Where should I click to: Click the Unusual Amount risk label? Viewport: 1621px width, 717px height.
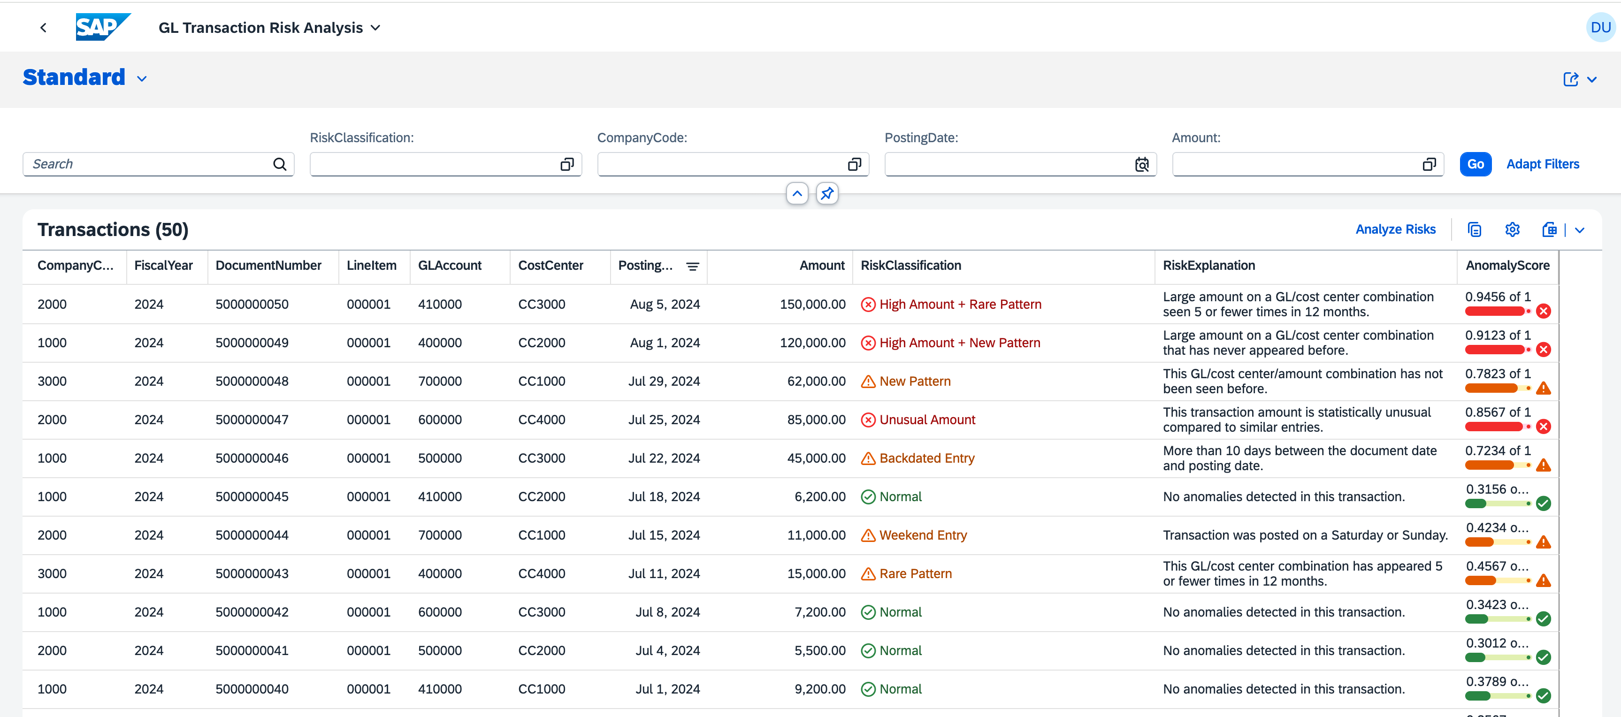[x=927, y=419]
